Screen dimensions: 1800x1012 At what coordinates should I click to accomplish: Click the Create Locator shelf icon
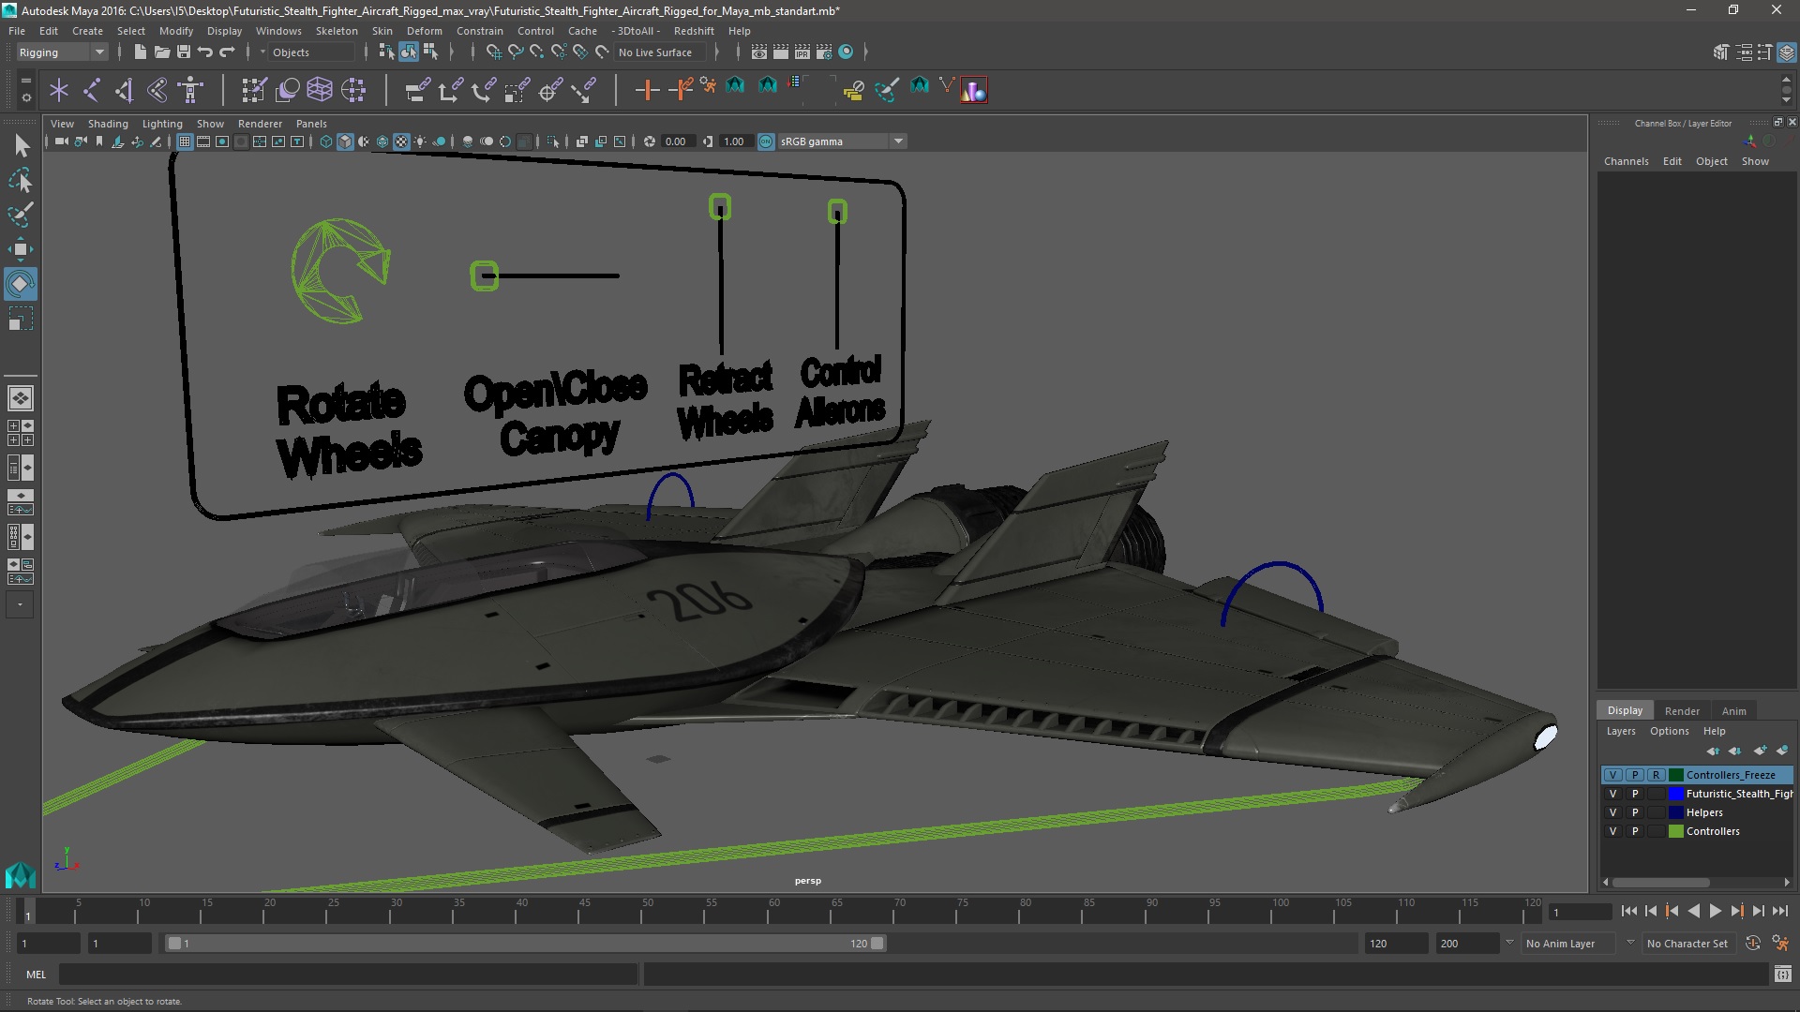(x=59, y=90)
